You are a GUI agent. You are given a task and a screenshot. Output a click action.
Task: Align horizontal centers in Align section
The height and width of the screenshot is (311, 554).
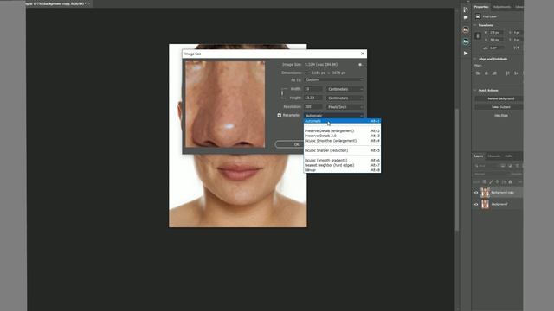[486, 73]
